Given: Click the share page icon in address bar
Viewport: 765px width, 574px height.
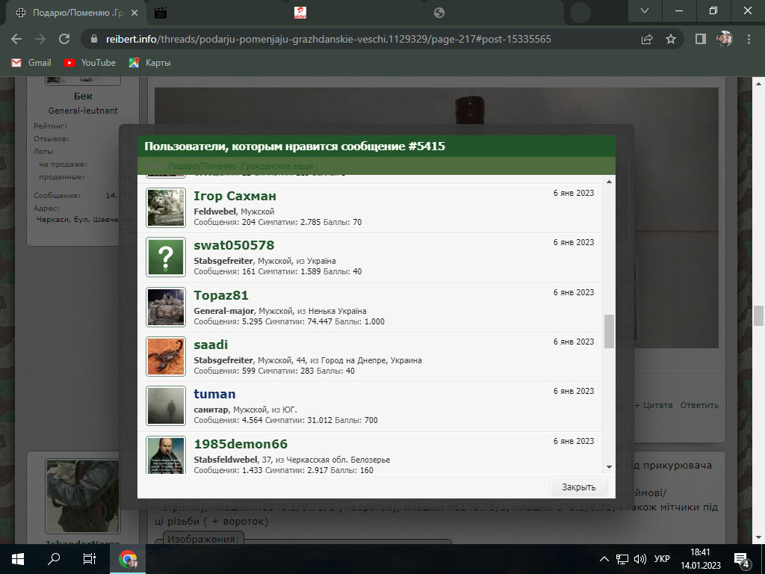Looking at the screenshot, I should (647, 39).
